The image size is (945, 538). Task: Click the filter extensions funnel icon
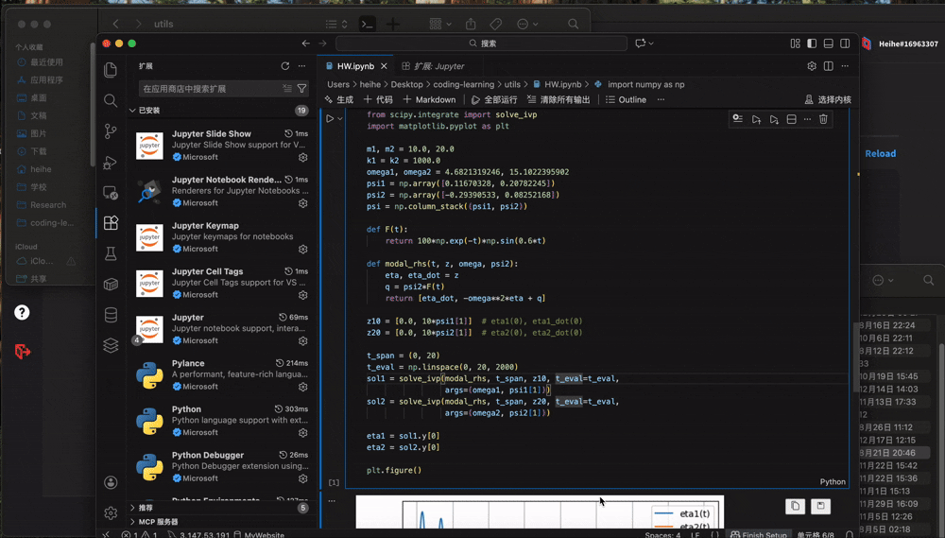302,89
